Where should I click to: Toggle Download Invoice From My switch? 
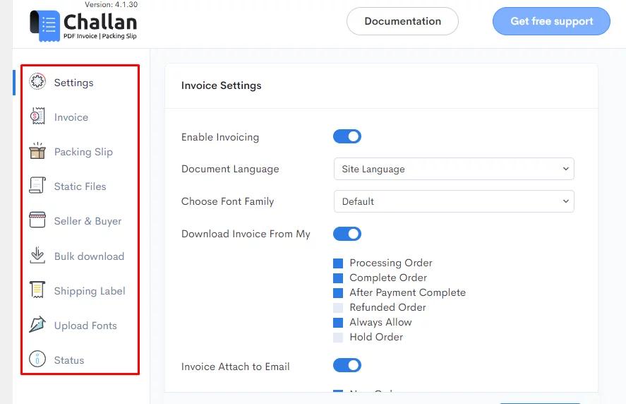tap(347, 234)
